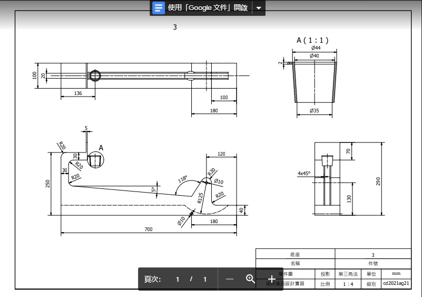Click the detail A callout circle on drawing
The image size is (422, 297).
pyautogui.click(x=95, y=160)
